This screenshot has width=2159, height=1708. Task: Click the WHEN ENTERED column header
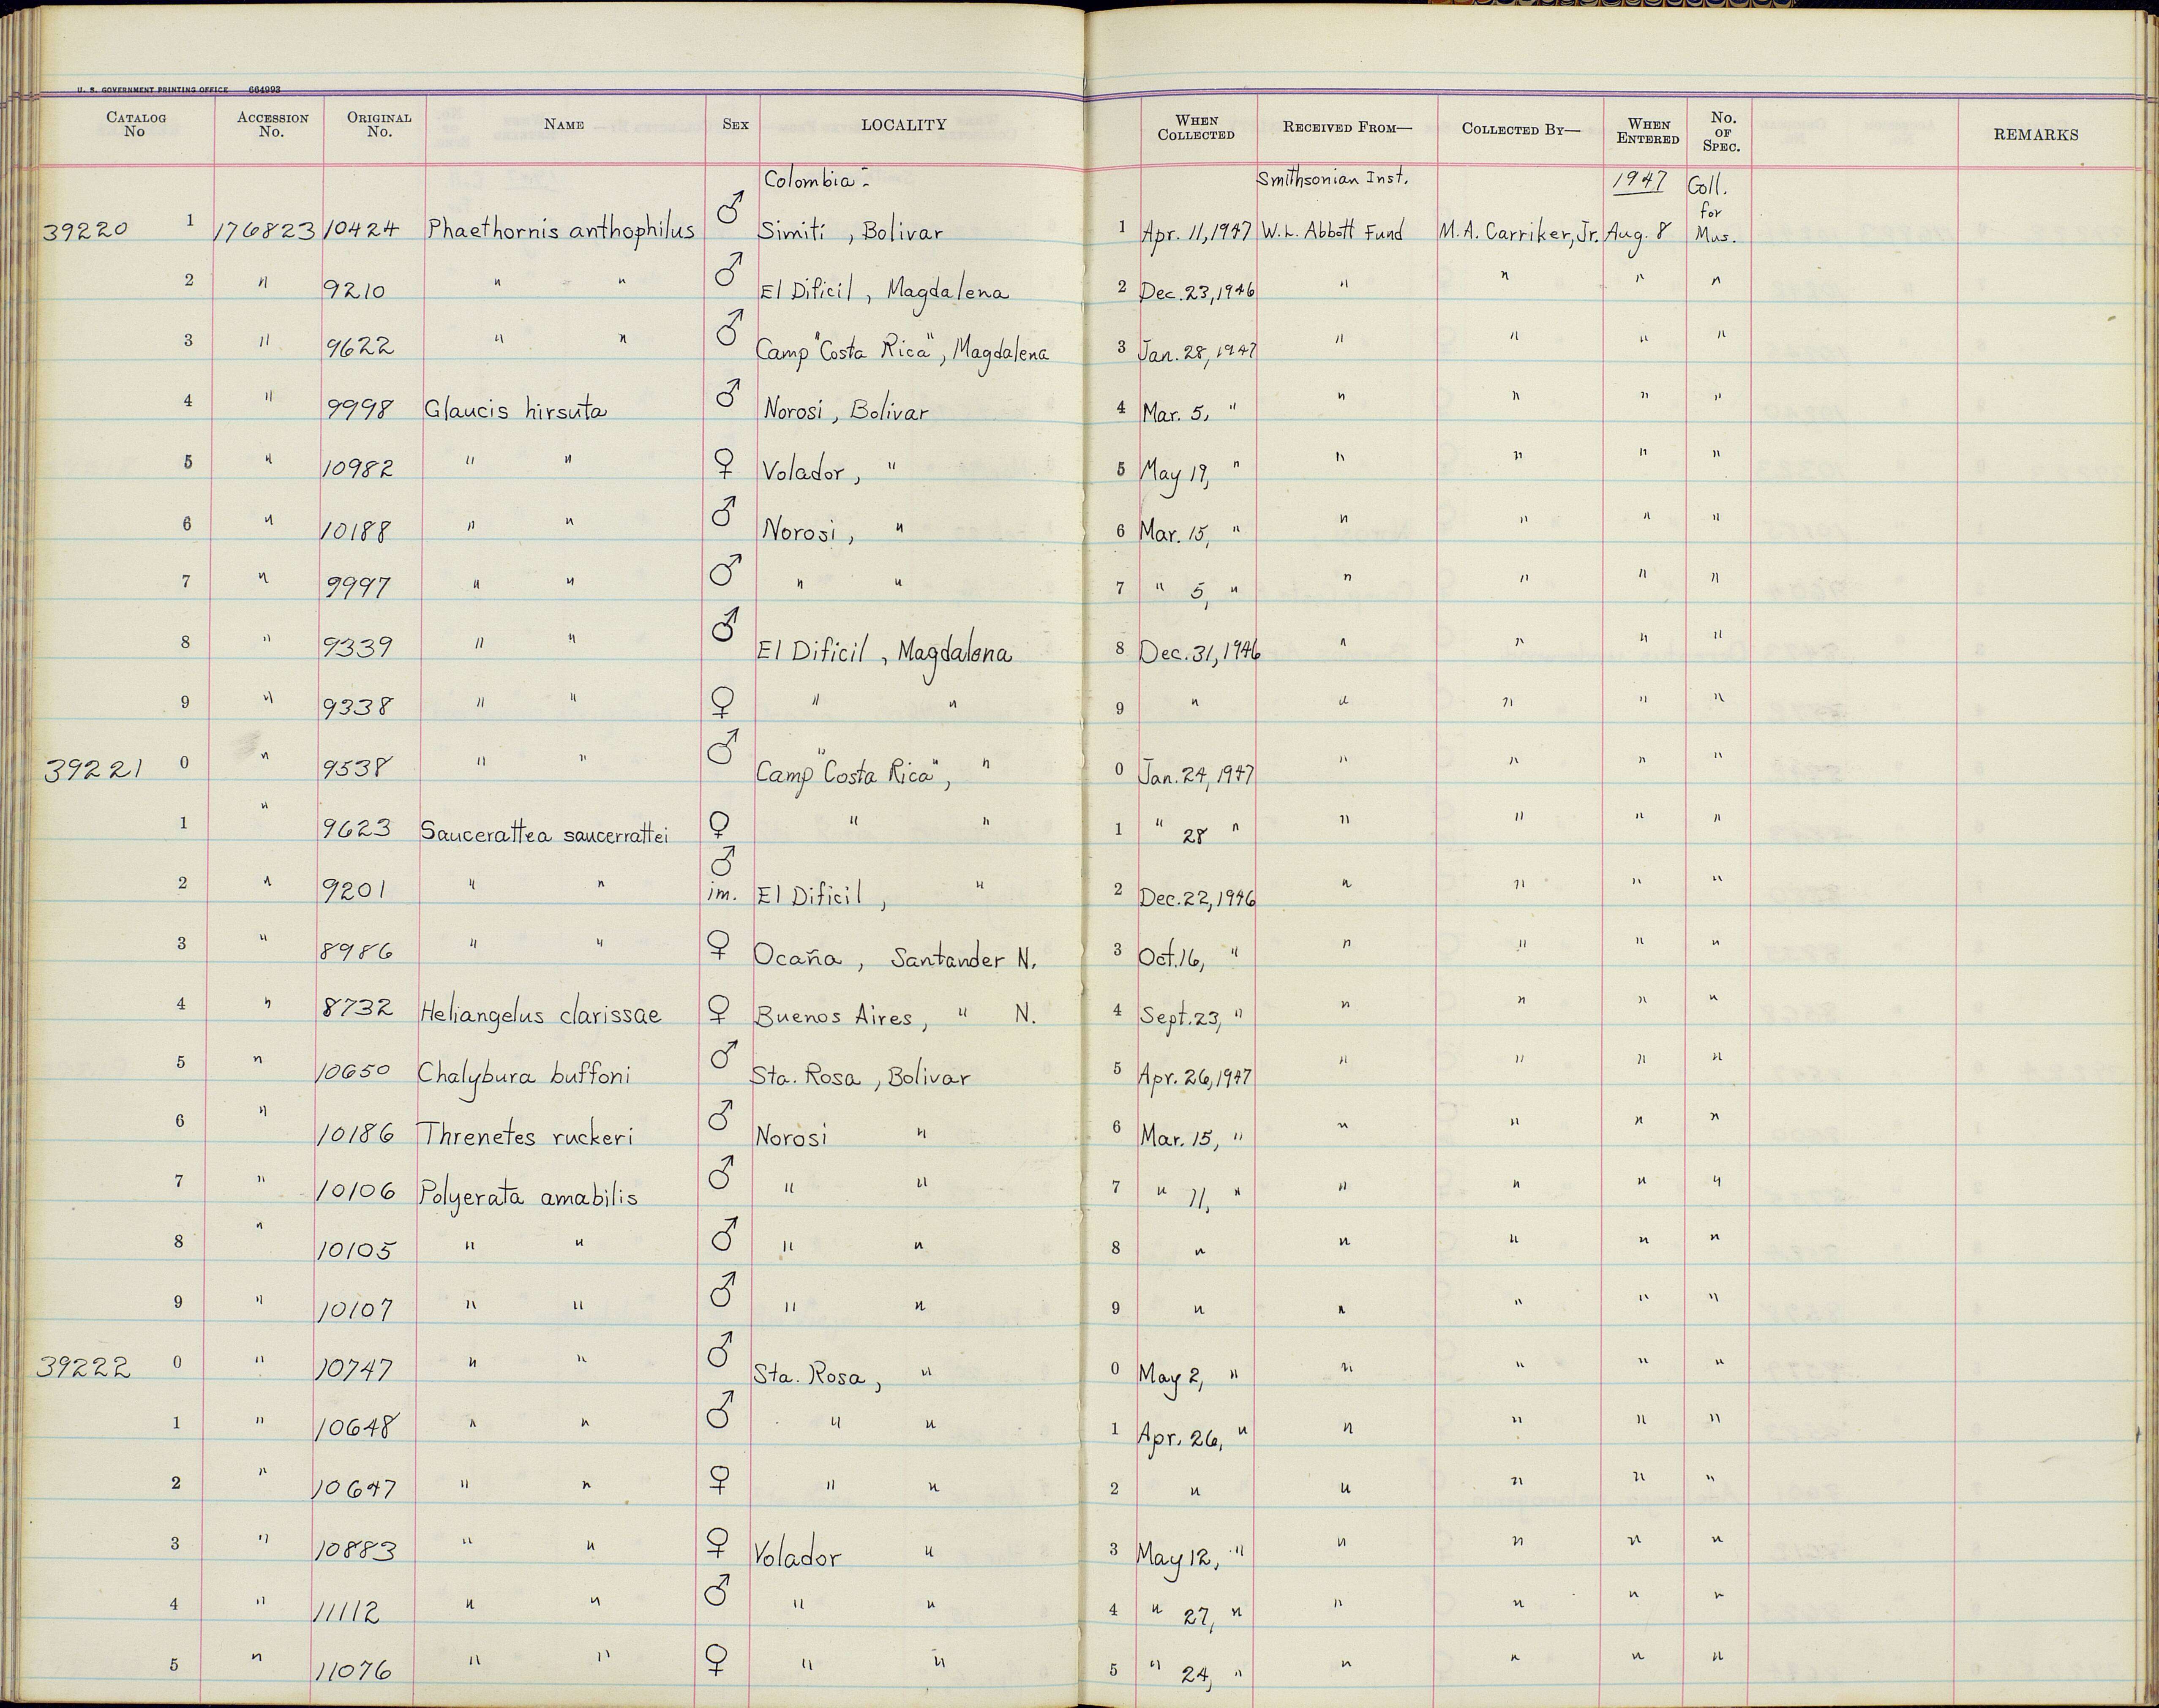1648,131
